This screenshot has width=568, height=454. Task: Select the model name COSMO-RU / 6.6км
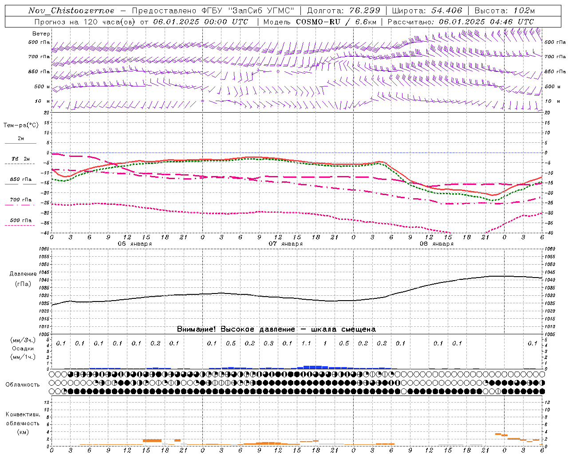(x=336, y=22)
